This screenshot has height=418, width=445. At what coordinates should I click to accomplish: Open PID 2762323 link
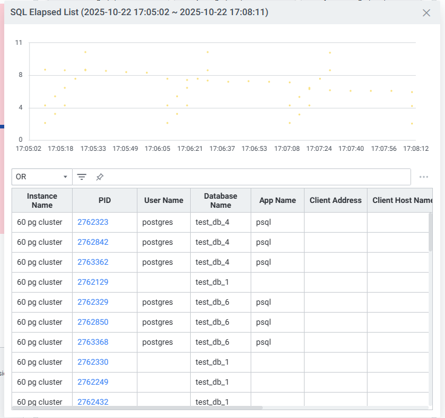[93, 222]
